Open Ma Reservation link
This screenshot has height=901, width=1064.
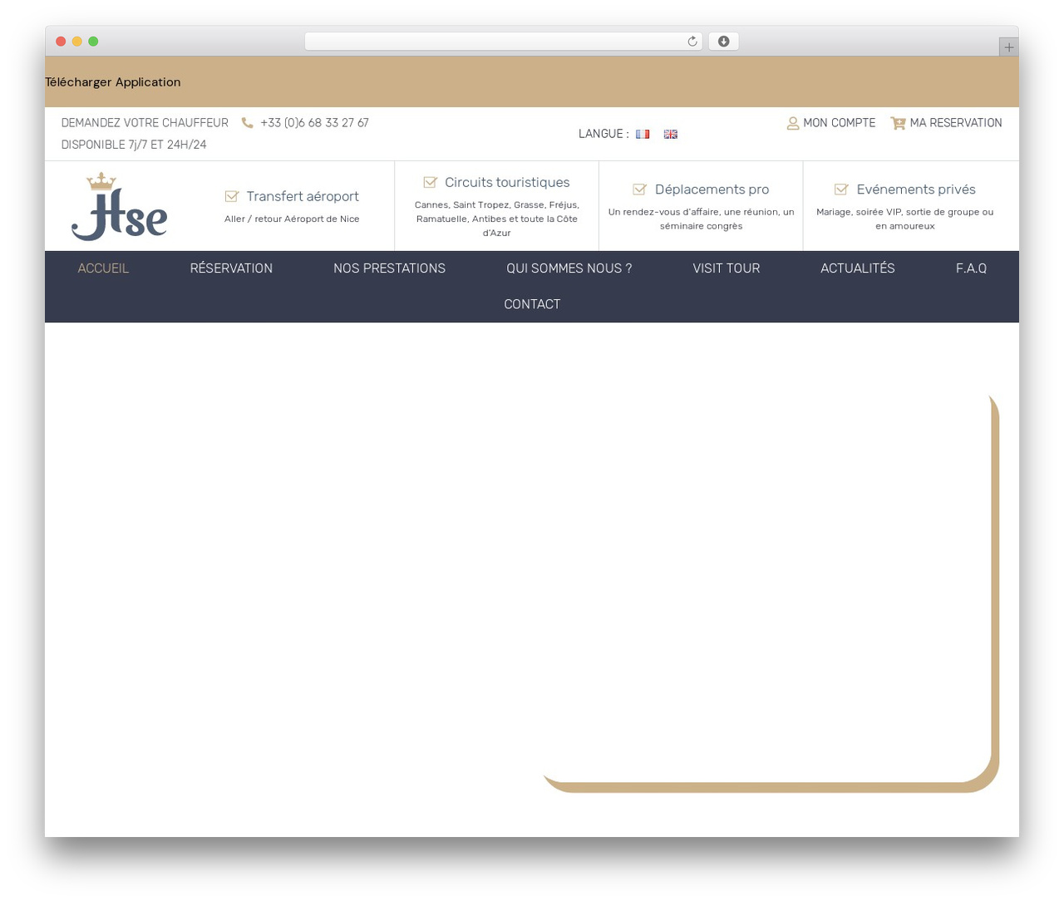[x=956, y=123]
